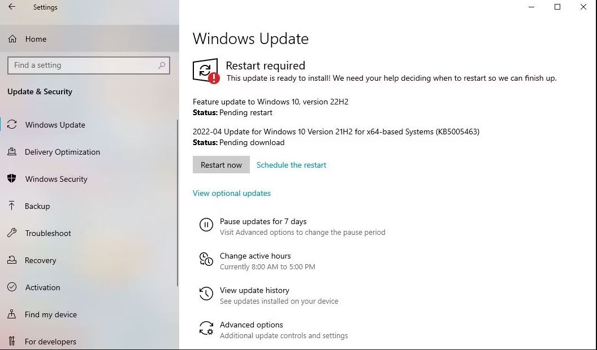
Task: Open the Troubleshoot section
Action: 48,233
